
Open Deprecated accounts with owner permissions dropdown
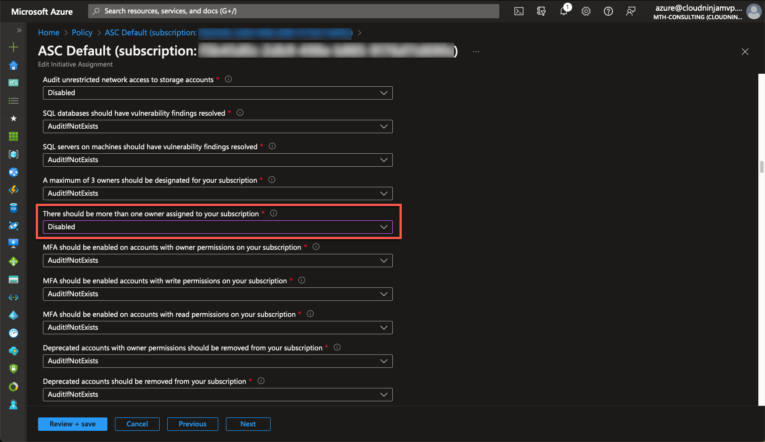coord(218,361)
